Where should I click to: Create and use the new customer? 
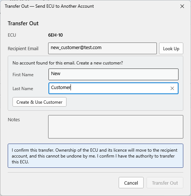(39, 102)
